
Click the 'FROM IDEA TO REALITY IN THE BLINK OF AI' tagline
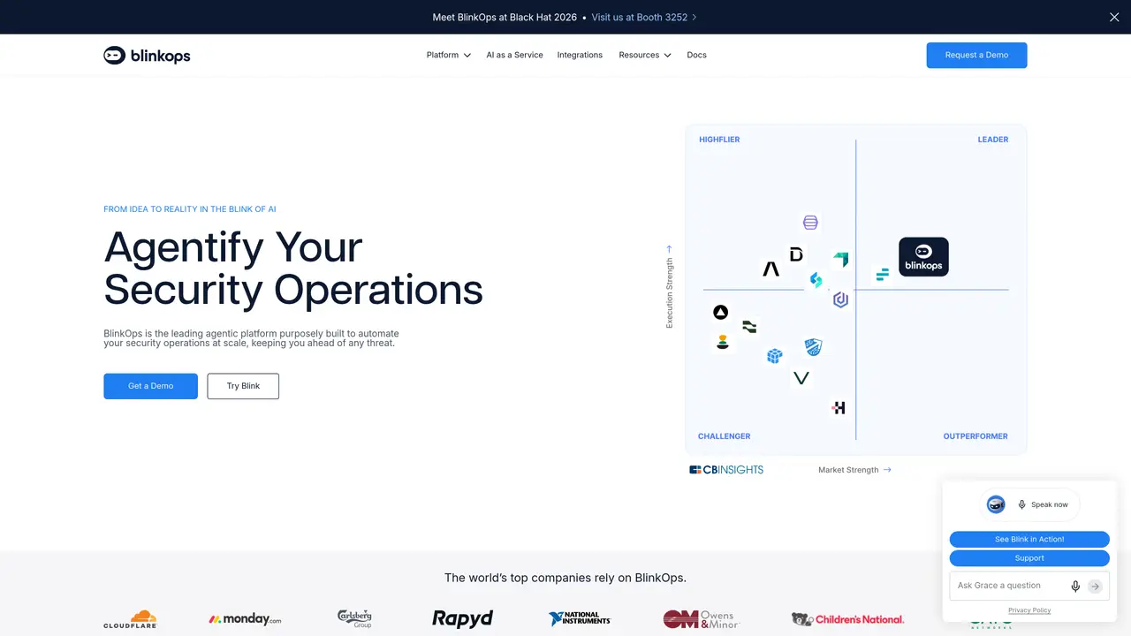point(190,209)
